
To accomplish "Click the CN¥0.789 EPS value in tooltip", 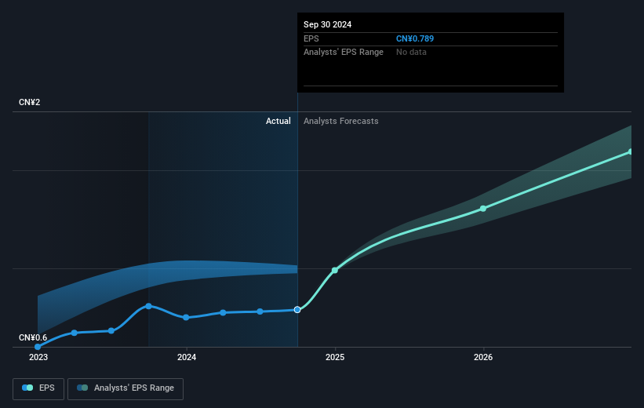I will pos(415,38).
